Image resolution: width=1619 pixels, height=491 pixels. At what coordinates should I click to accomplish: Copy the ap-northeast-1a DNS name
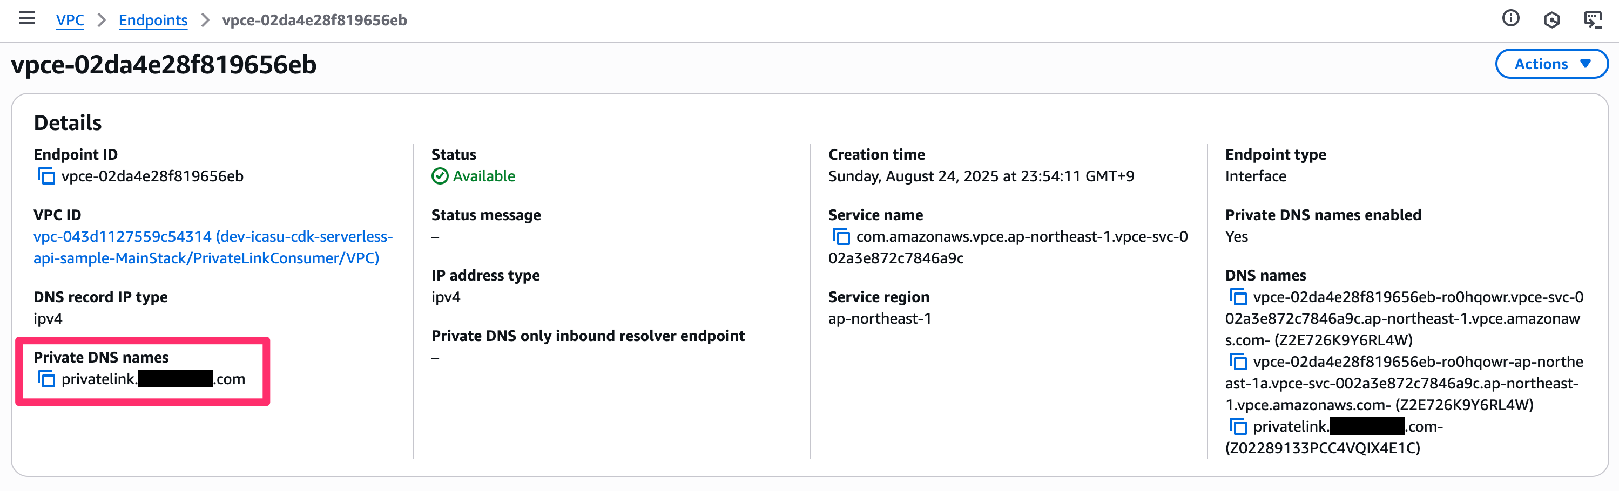point(1238,362)
